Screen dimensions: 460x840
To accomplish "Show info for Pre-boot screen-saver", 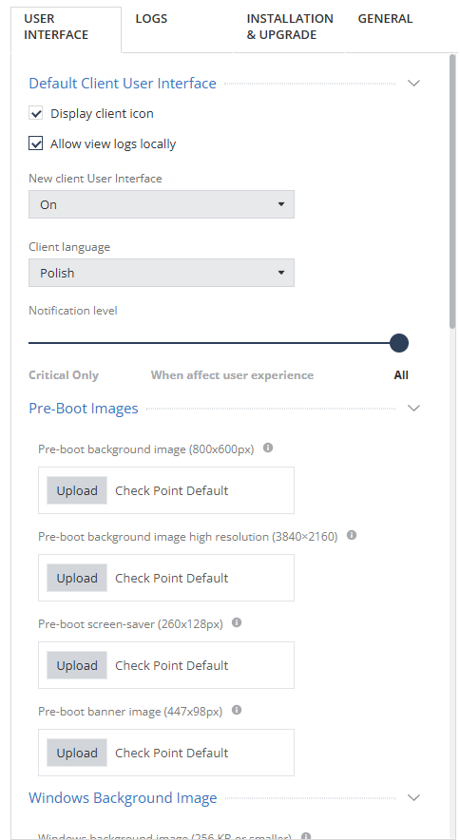I will point(237,622).
